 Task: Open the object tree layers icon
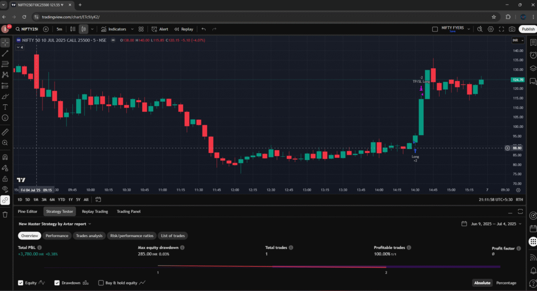pos(533,69)
